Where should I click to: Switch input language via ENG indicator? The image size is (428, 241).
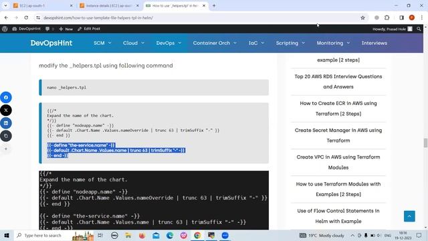[388, 236]
